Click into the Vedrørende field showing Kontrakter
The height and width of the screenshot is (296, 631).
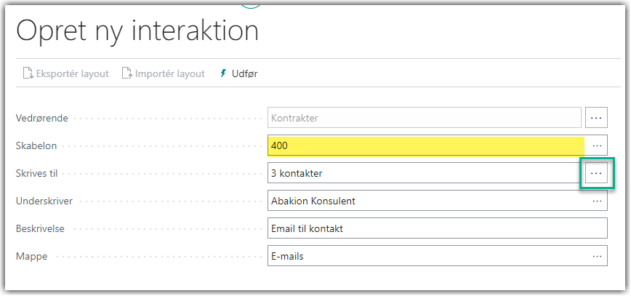[x=424, y=118]
